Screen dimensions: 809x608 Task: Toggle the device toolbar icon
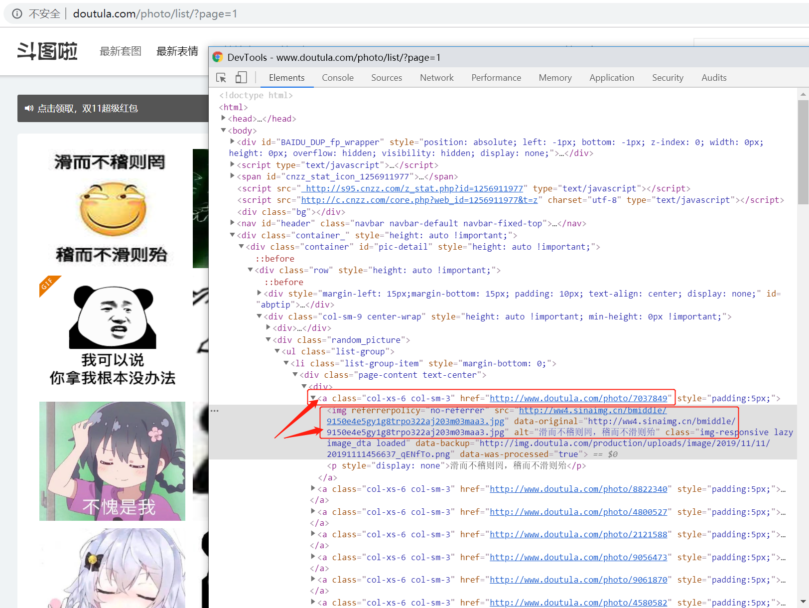tap(241, 78)
